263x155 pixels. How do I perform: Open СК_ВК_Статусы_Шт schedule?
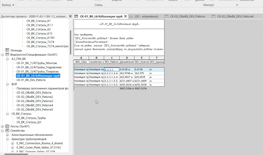tap(29, 122)
